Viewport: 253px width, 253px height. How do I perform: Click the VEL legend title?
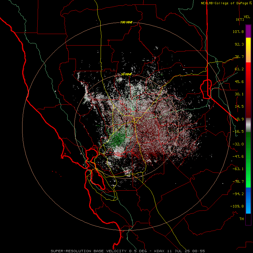(x=247, y=17)
